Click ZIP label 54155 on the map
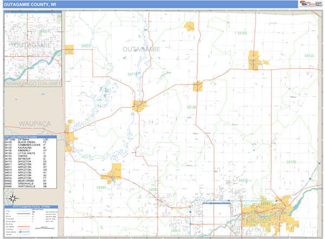Screen dimensions: 325x239 pos(309,56)
